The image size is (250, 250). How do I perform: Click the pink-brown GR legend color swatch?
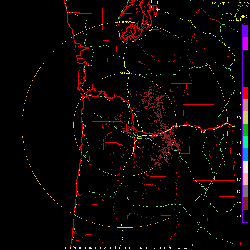pos(245,105)
